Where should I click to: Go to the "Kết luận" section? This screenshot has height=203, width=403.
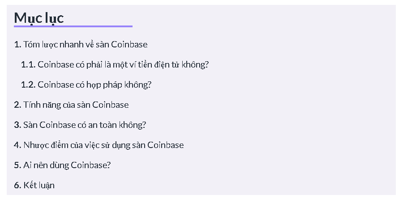tap(39, 186)
